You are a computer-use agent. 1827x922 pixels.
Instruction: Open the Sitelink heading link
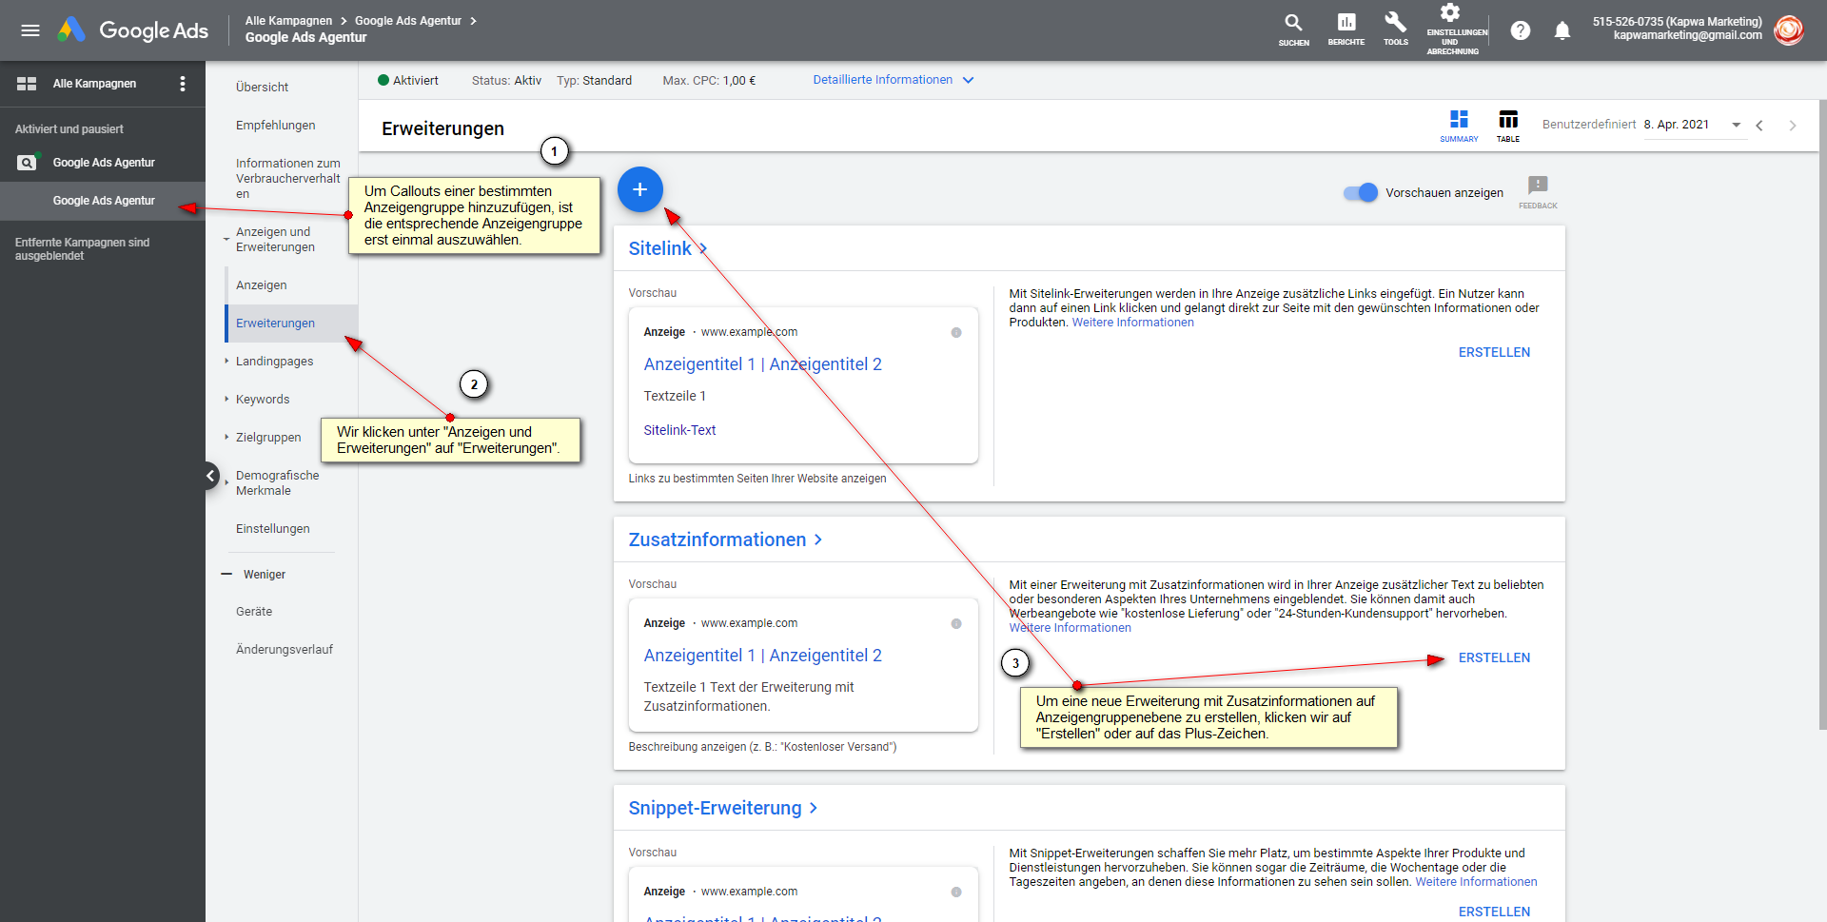click(x=668, y=248)
